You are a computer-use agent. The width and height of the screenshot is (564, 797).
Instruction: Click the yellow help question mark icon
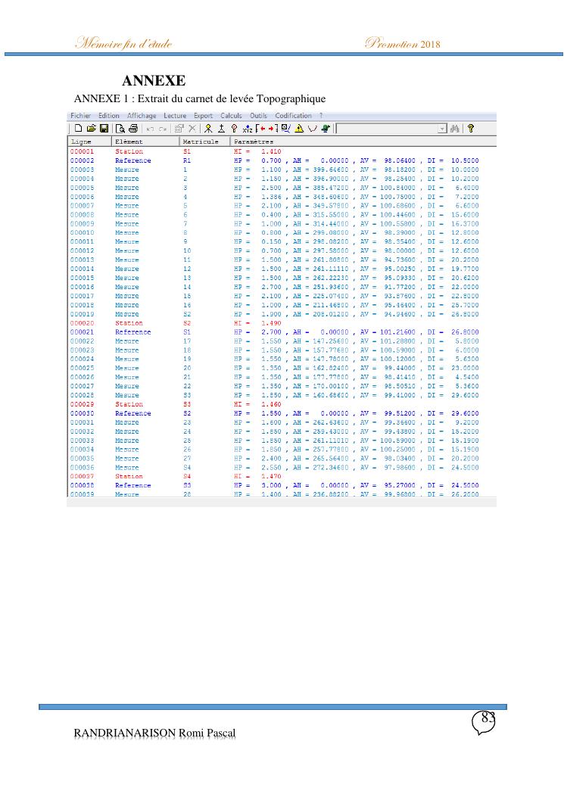[x=470, y=129]
